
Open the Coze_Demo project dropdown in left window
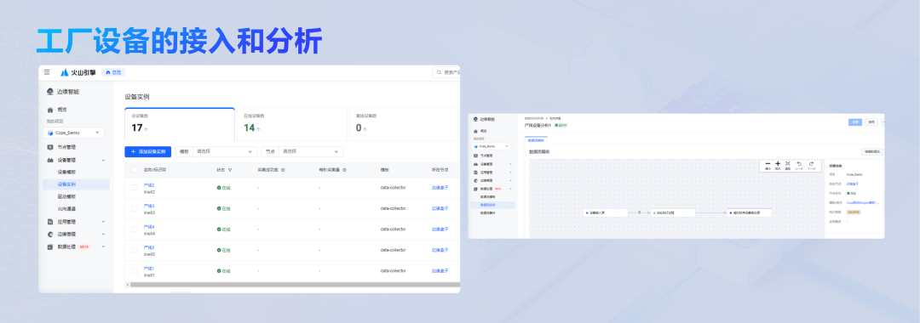(74, 133)
